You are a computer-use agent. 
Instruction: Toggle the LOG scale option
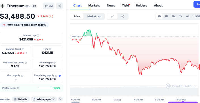197,16
